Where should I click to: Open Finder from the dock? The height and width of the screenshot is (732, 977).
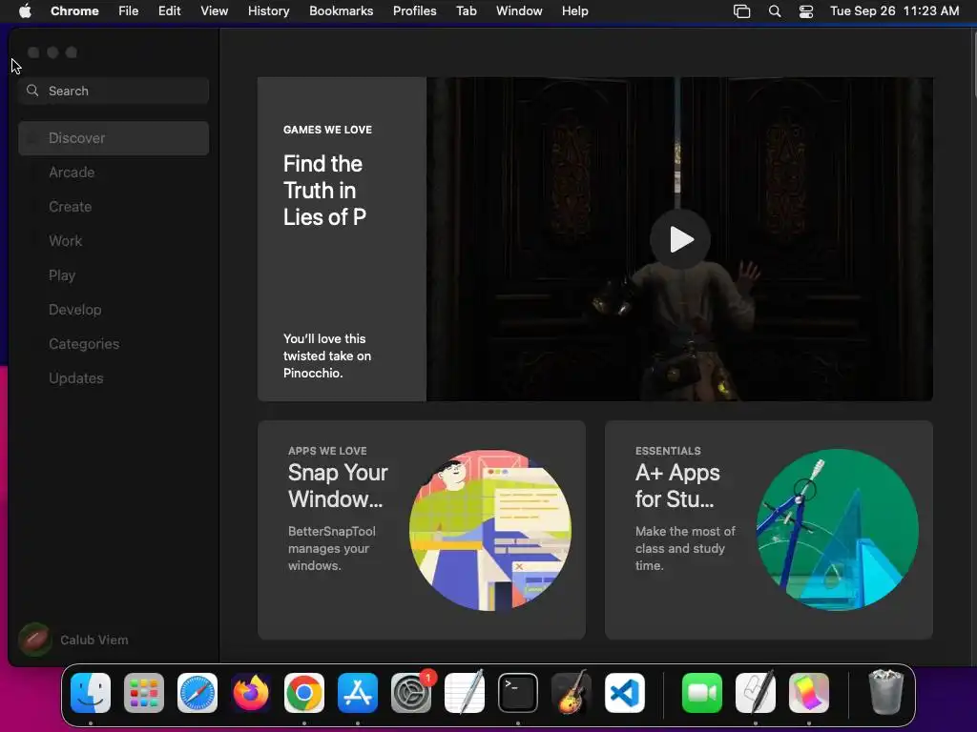coord(91,693)
